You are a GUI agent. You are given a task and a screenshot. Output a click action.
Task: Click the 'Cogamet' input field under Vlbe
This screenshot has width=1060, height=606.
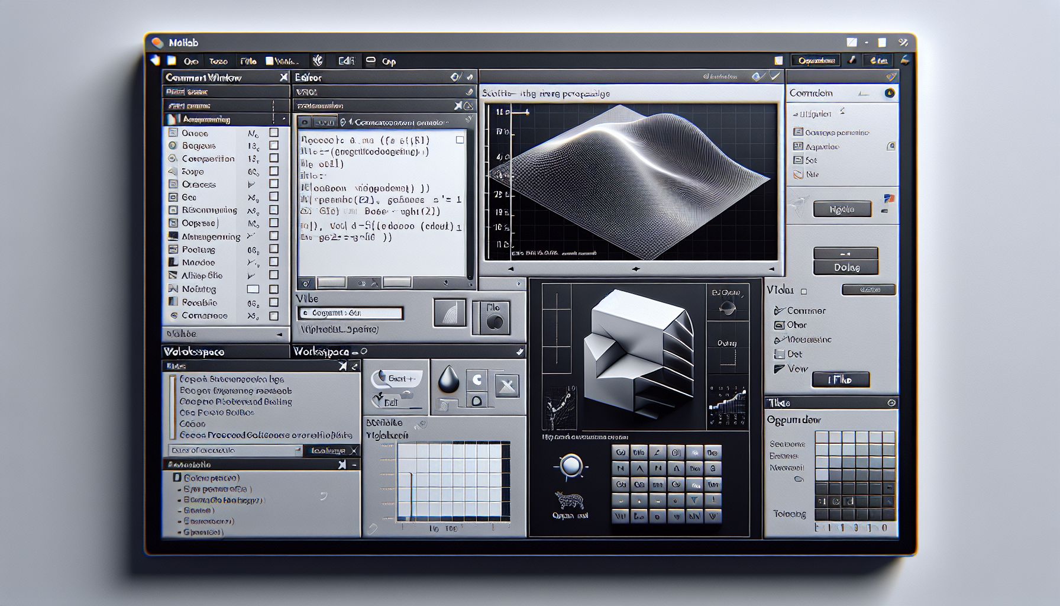click(350, 313)
